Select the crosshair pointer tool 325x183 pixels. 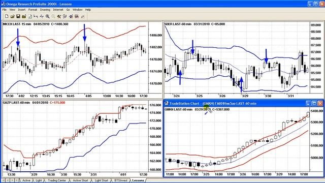[x=42, y=16]
